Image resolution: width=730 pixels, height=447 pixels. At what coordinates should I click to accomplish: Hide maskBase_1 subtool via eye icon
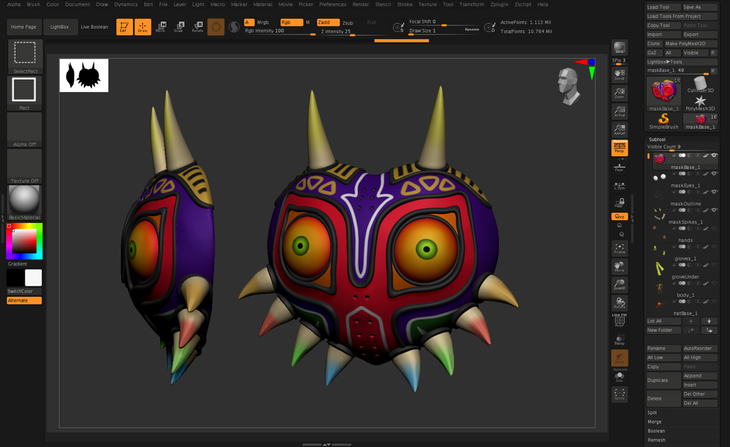tap(714, 155)
